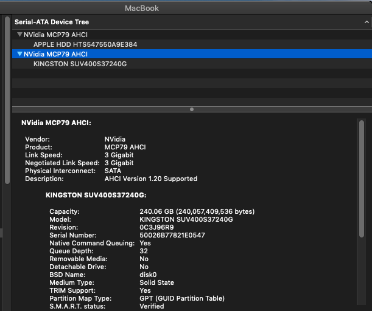Click the MacBook window title
372x311 pixels.
coord(142,9)
